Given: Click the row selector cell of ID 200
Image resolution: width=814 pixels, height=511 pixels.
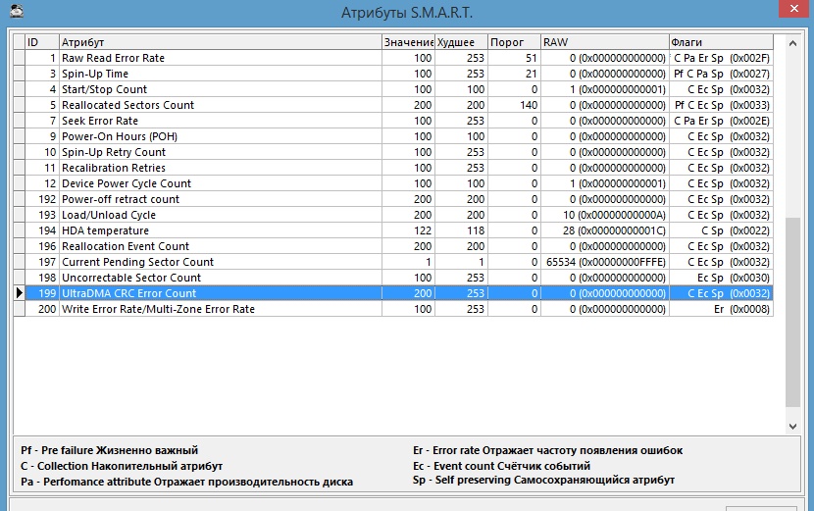Looking at the screenshot, I should [20, 309].
